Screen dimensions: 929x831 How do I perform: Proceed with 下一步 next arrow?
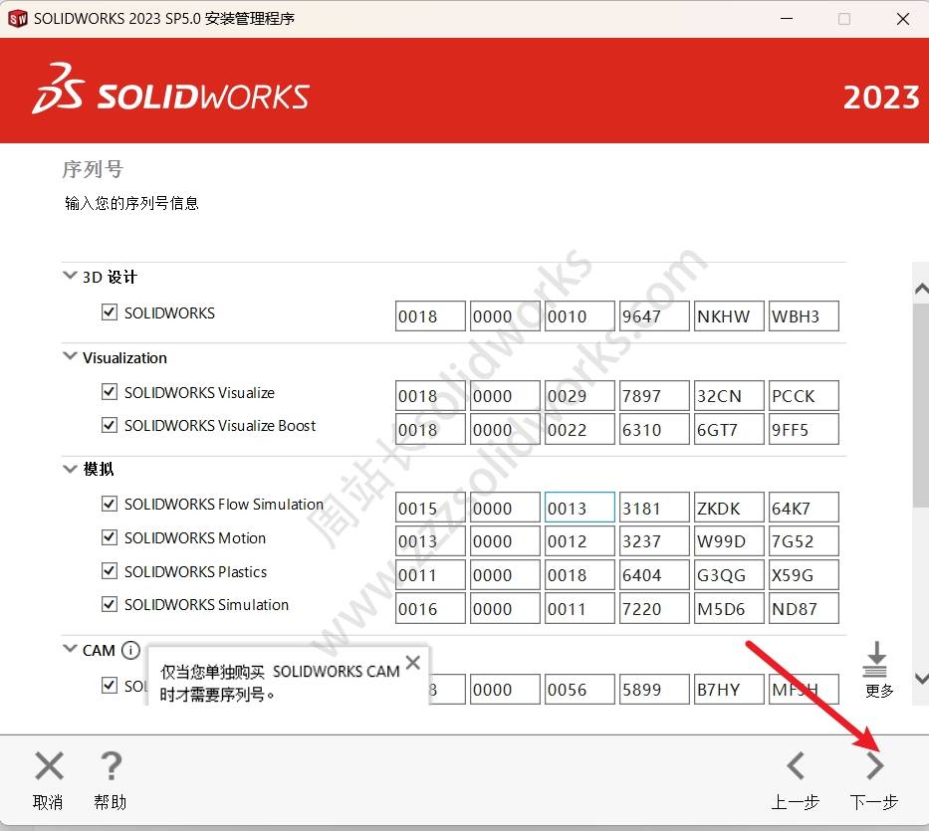(874, 766)
